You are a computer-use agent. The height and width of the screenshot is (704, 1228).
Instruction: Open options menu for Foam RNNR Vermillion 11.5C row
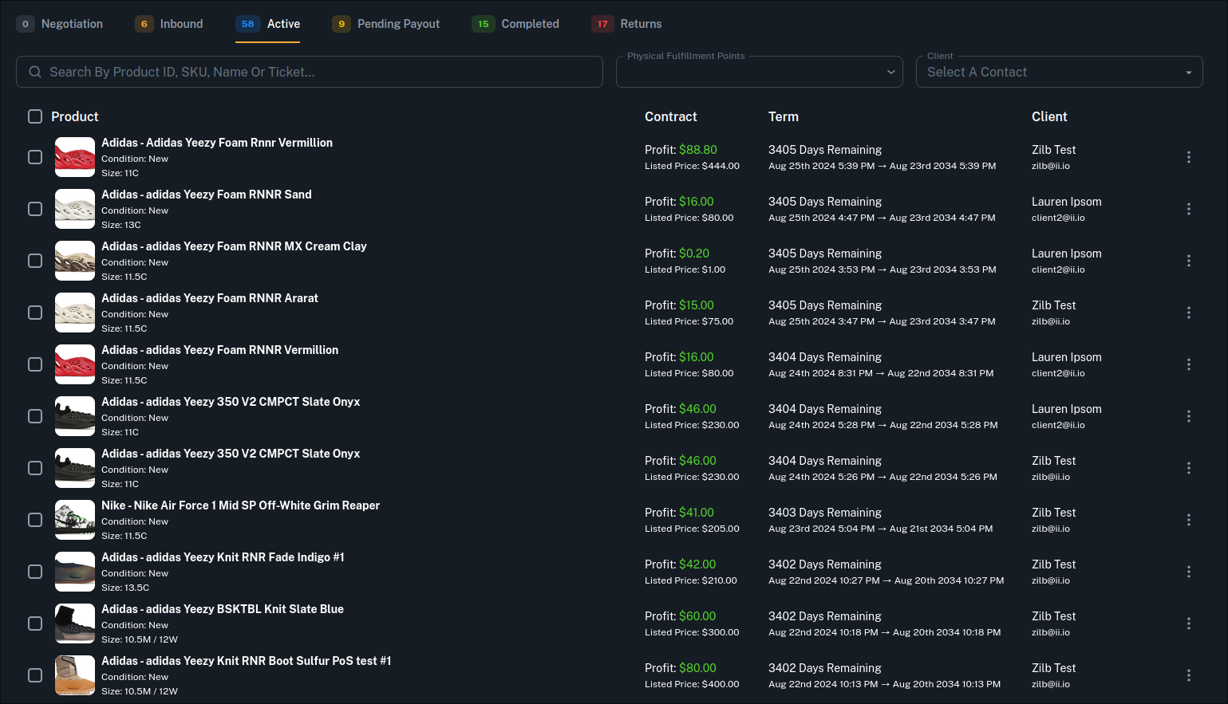tap(1189, 364)
